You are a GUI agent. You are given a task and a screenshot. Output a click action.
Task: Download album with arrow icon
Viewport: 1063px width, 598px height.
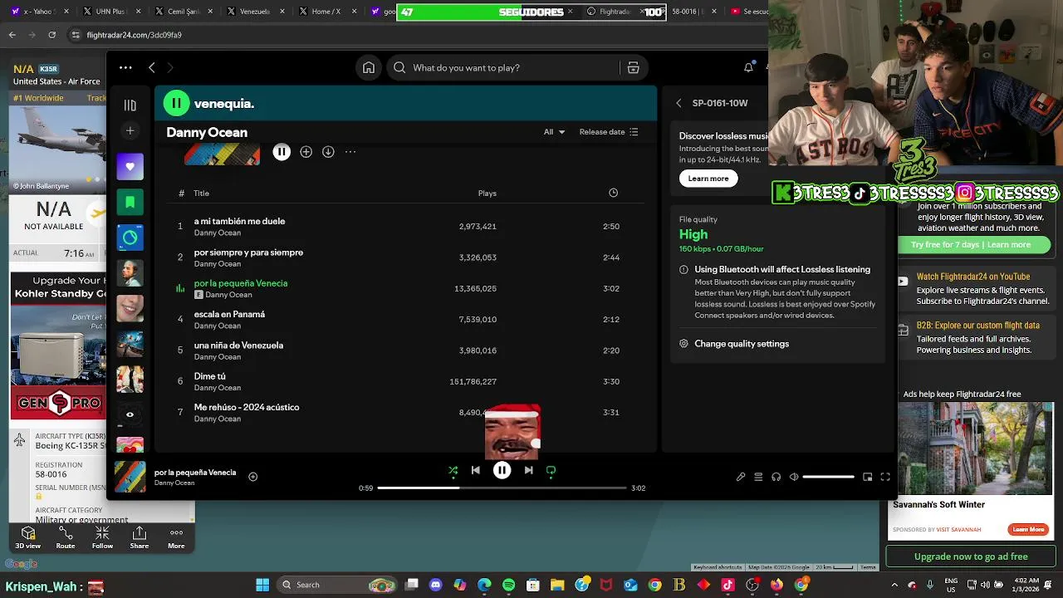click(328, 152)
